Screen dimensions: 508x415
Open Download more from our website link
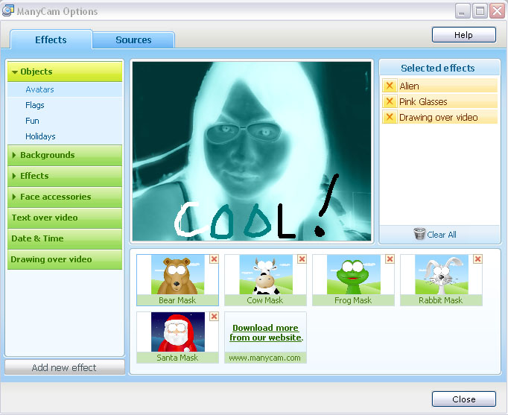click(266, 333)
